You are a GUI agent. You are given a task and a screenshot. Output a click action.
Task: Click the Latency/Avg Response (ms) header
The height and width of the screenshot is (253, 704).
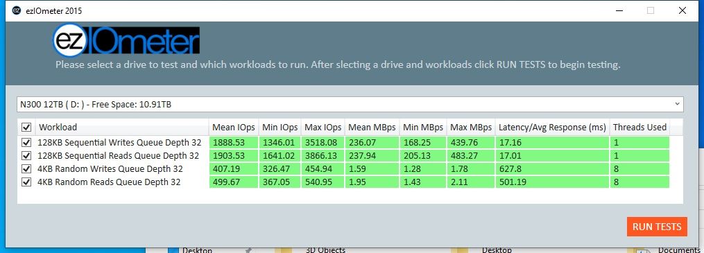coord(552,127)
